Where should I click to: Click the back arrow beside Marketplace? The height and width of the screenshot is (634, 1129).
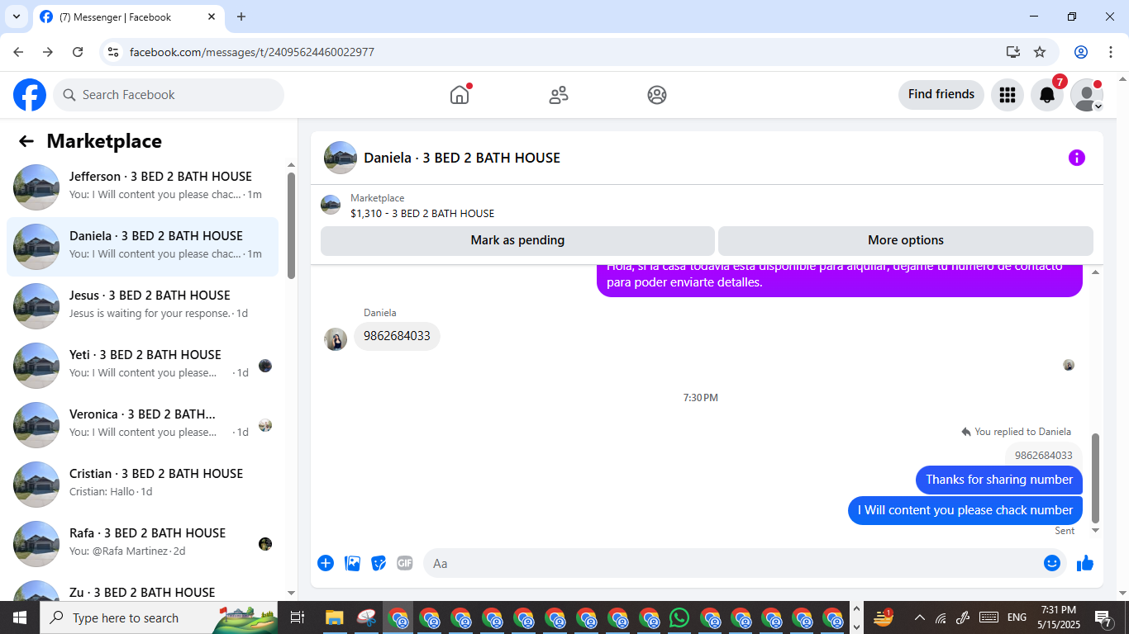pyautogui.click(x=26, y=141)
